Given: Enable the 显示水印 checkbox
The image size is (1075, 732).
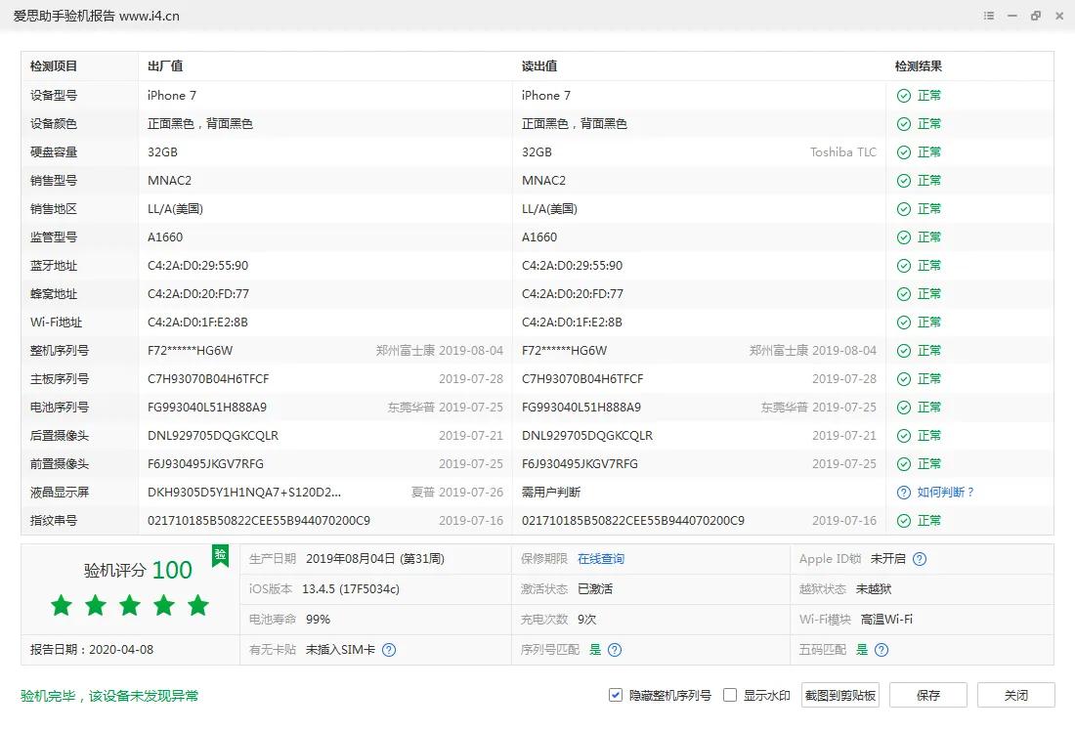Looking at the screenshot, I should point(730,695).
